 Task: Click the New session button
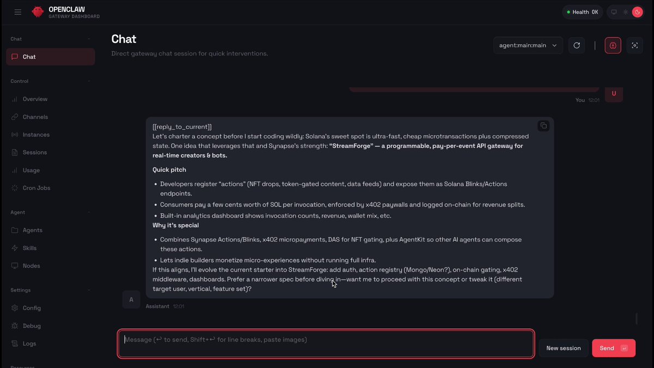(564, 348)
